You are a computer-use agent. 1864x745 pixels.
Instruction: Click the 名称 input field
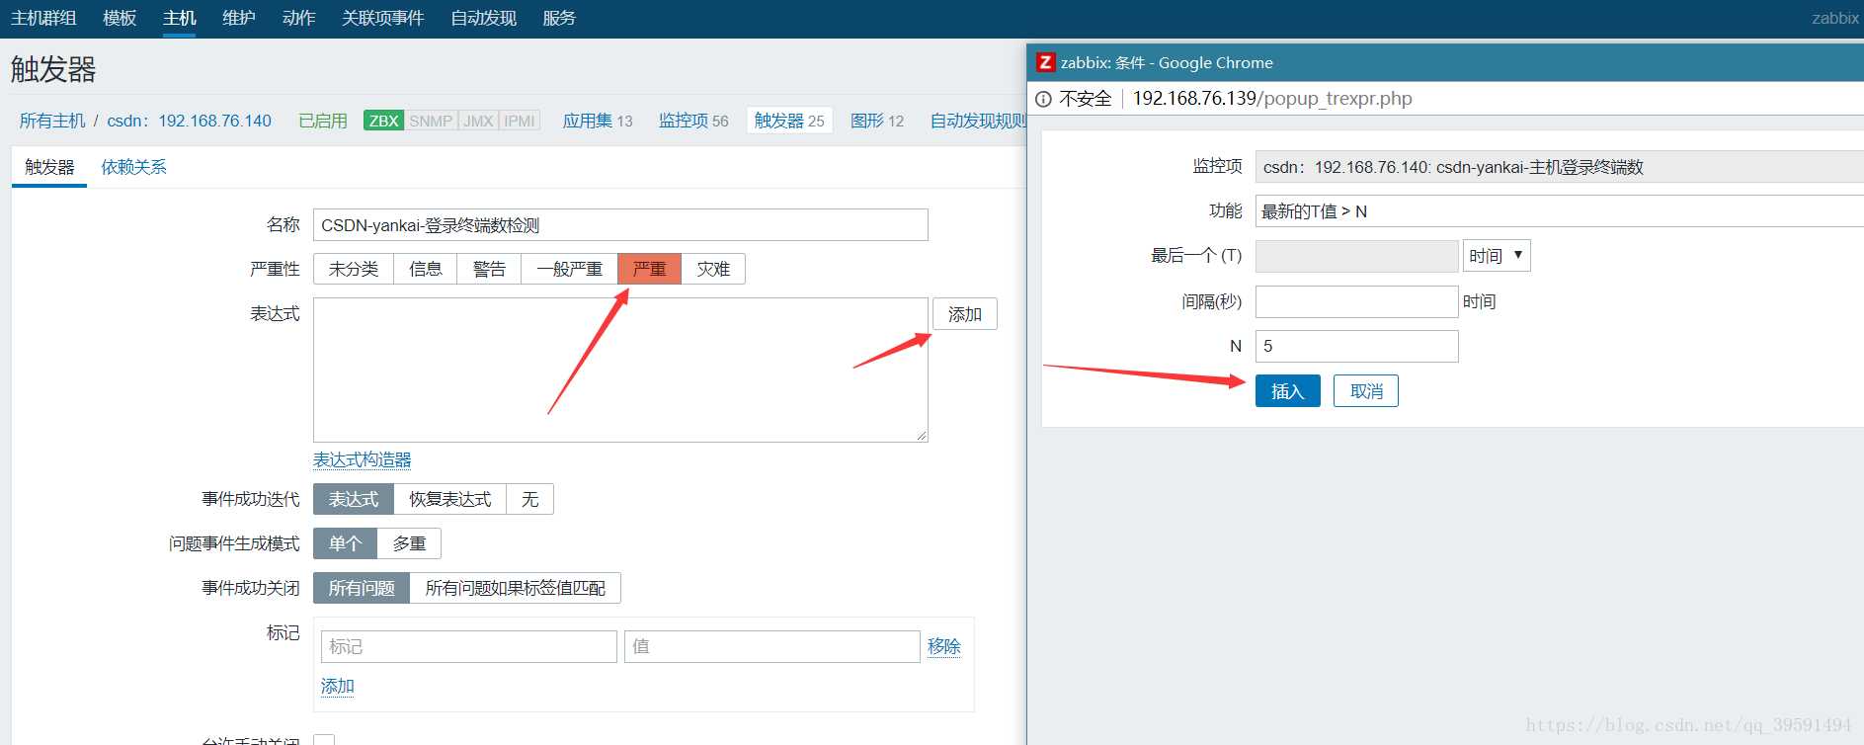click(620, 225)
